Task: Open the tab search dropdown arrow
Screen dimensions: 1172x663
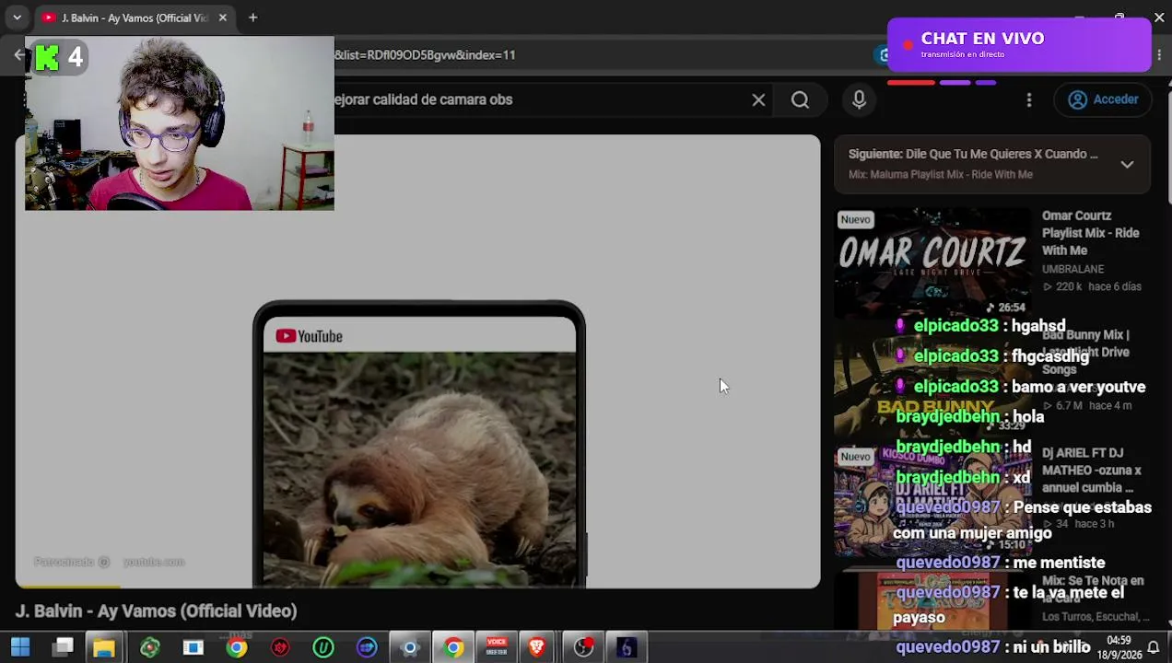Action: (x=17, y=17)
